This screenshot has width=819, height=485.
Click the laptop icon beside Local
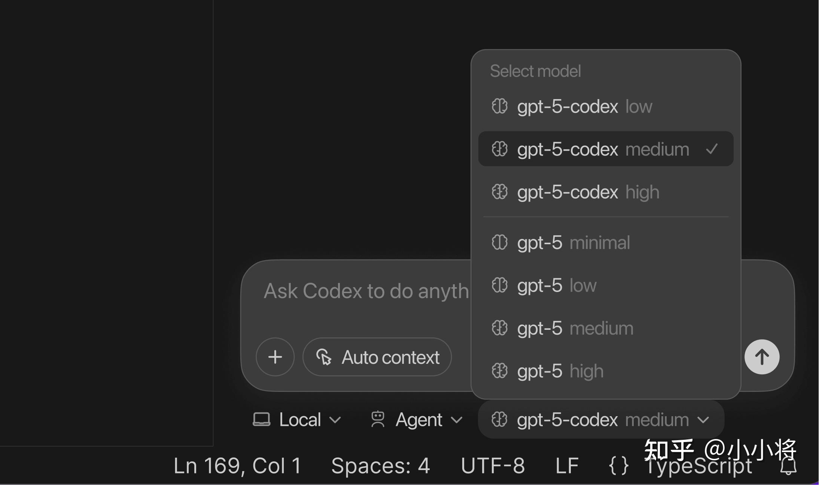(x=262, y=419)
